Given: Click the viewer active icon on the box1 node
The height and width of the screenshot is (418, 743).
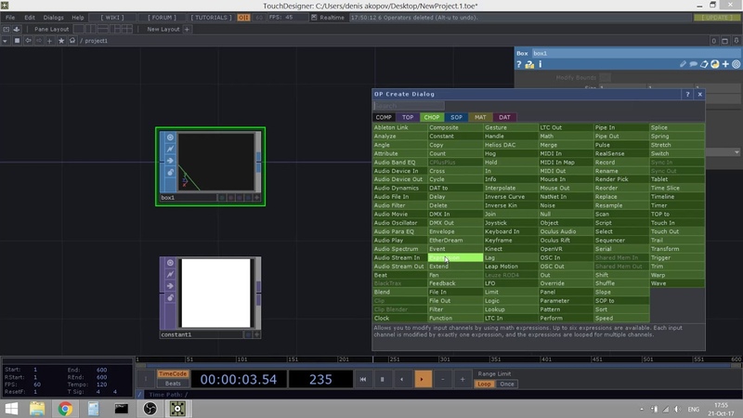Looking at the screenshot, I should point(170,137).
